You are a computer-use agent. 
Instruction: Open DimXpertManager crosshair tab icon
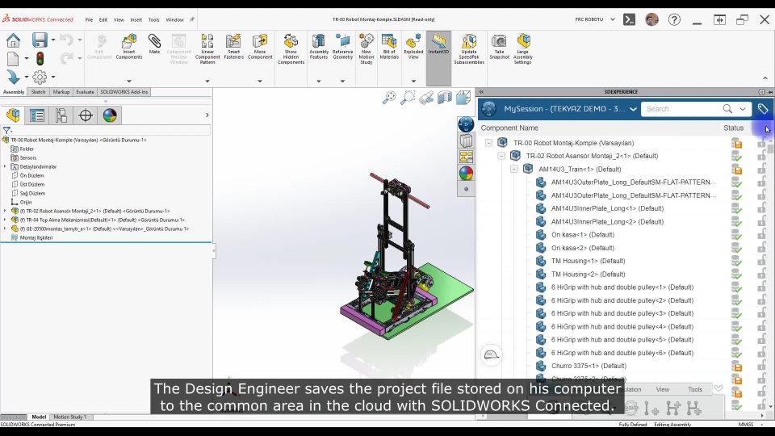(x=86, y=115)
